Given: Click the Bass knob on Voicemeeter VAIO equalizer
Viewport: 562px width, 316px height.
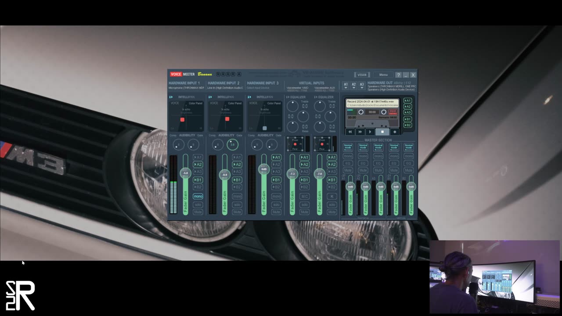Looking at the screenshot, I should pyautogui.click(x=292, y=127).
